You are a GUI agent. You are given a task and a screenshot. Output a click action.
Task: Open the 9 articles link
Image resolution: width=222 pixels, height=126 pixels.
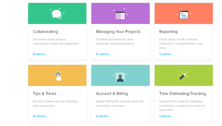point(102,116)
